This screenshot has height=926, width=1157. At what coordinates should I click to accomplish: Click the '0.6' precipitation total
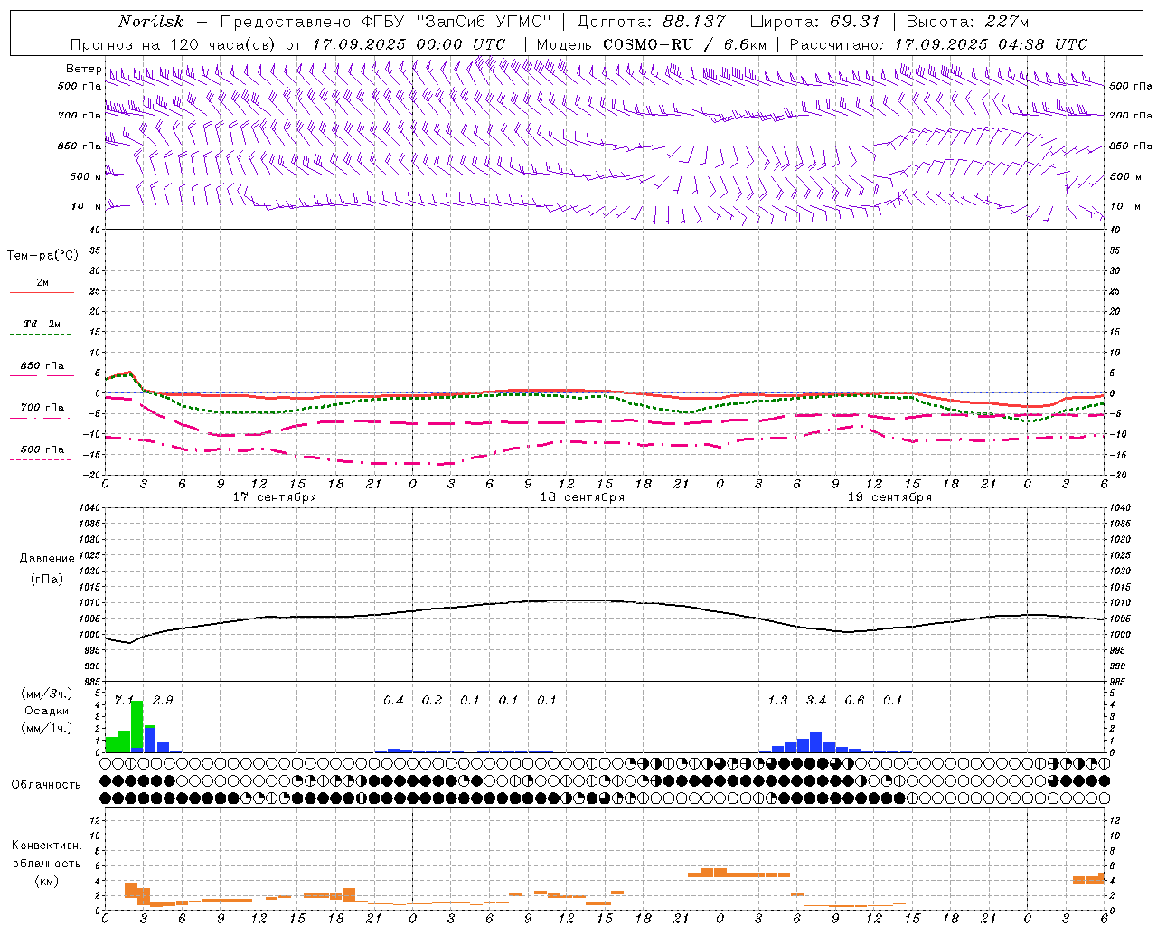pyautogui.click(x=854, y=701)
